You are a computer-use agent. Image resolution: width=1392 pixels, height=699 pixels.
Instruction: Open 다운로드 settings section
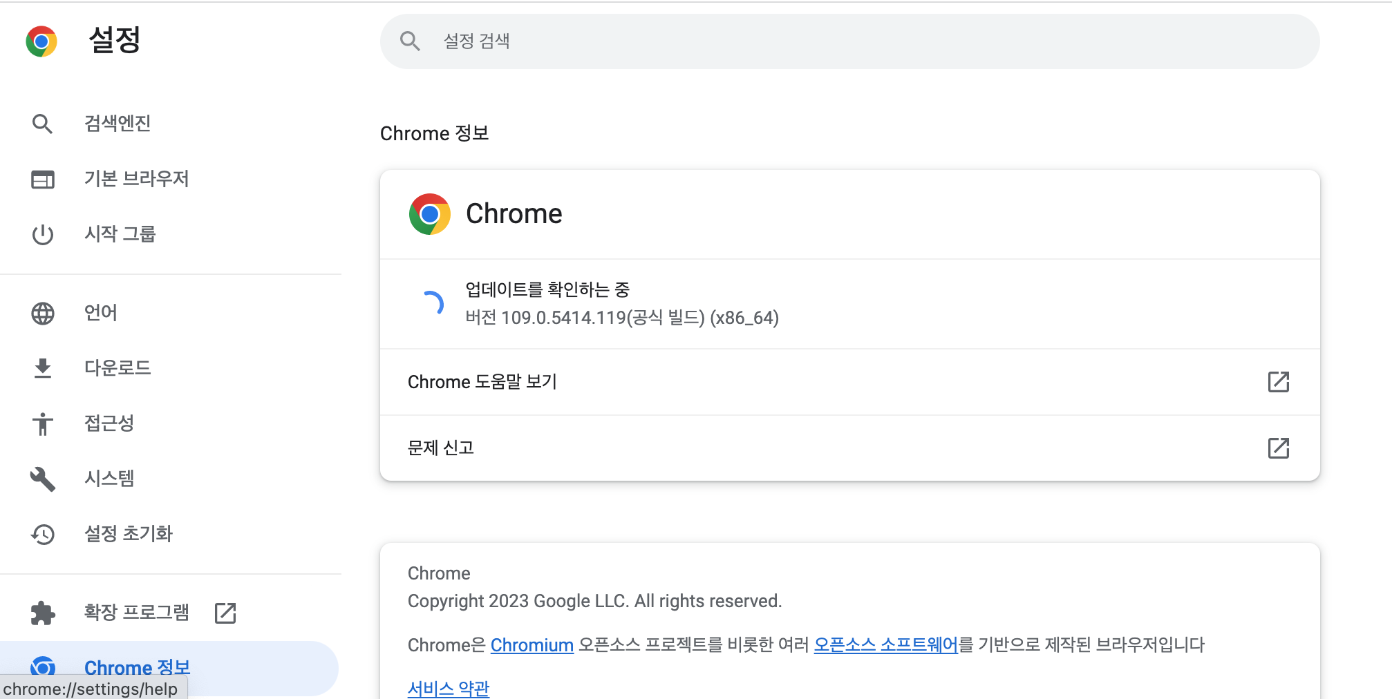pos(117,368)
